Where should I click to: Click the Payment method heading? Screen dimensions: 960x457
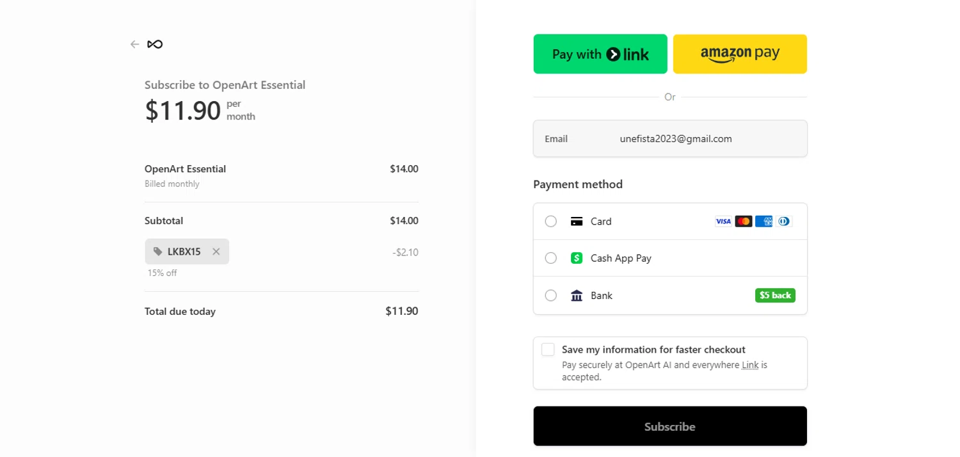pyautogui.click(x=578, y=184)
